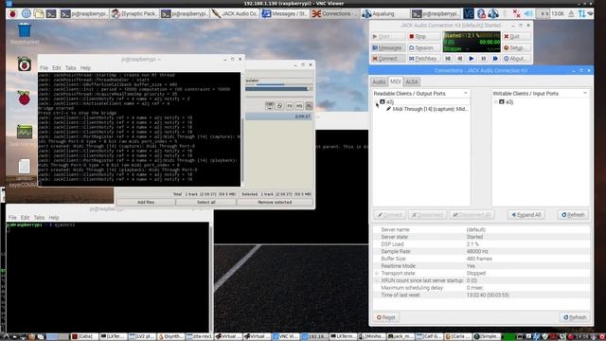Collapse the a2j client in Readable Clients
606x341 pixels.
click(x=376, y=102)
